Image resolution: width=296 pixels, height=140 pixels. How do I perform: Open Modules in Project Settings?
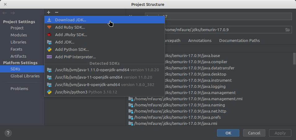pyautogui.click(x=19, y=35)
